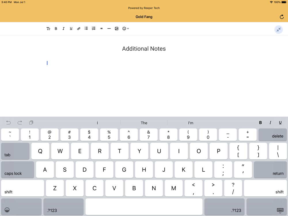Choose the "I" predictive suggestion
This screenshot has width=288, height=216.
coord(97,123)
